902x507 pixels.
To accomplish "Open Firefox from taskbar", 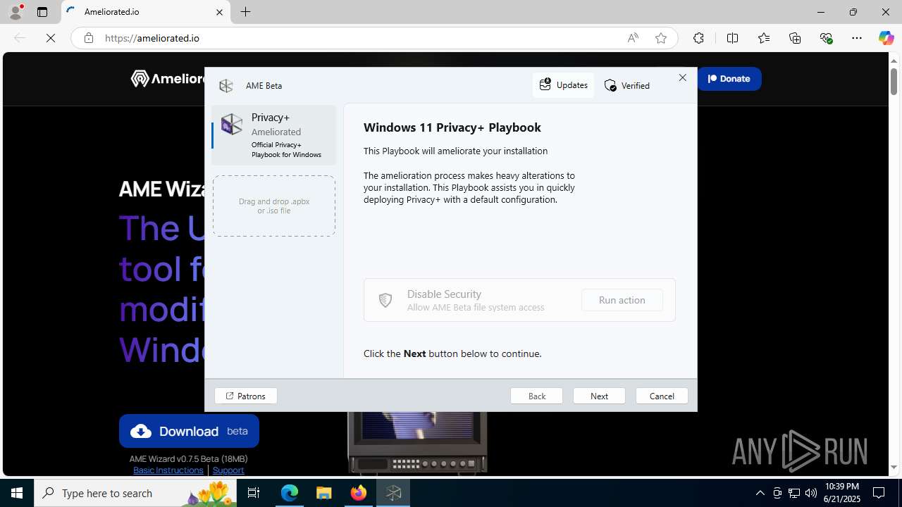I will click(359, 493).
